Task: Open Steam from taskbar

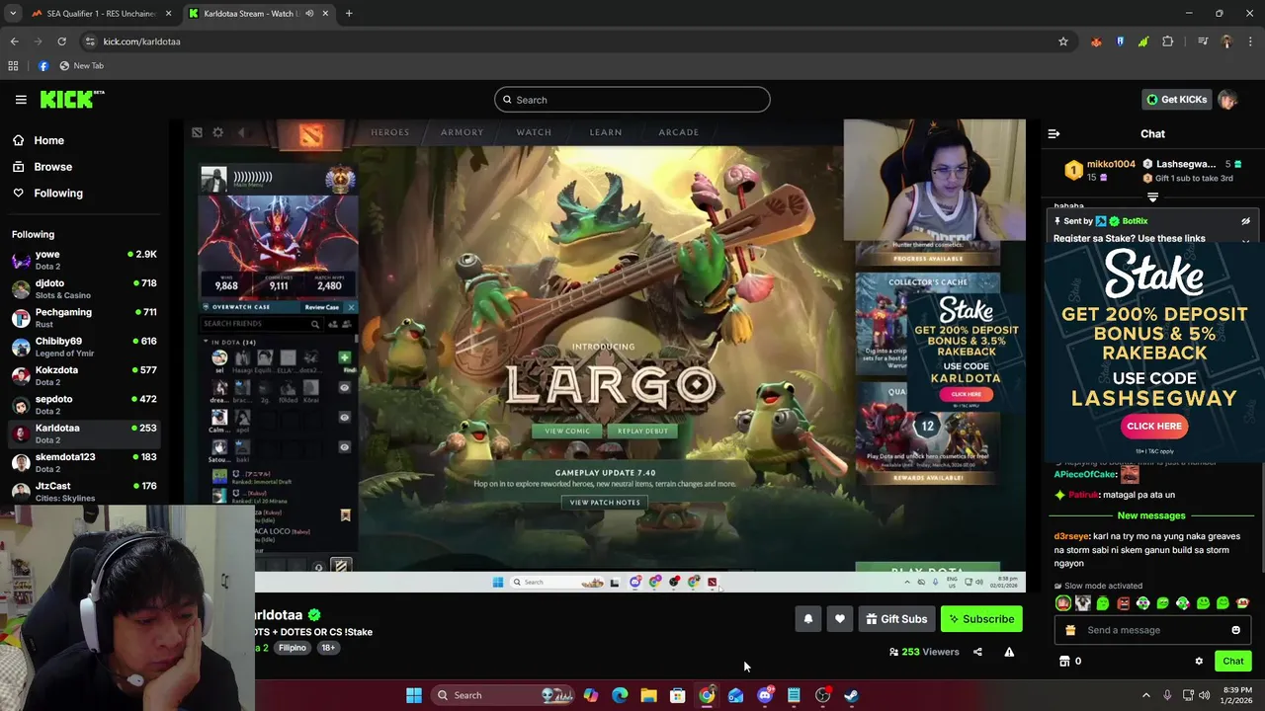Action: tap(852, 695)
